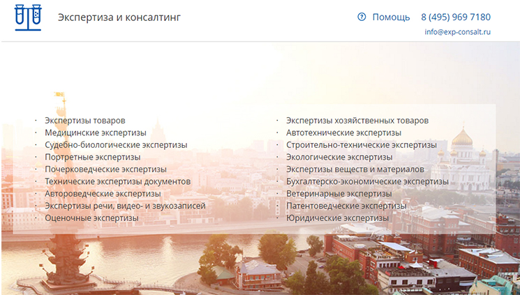Click the Экспертиза и консалтинг site title

pyautogui.click(x=119, y=17)
